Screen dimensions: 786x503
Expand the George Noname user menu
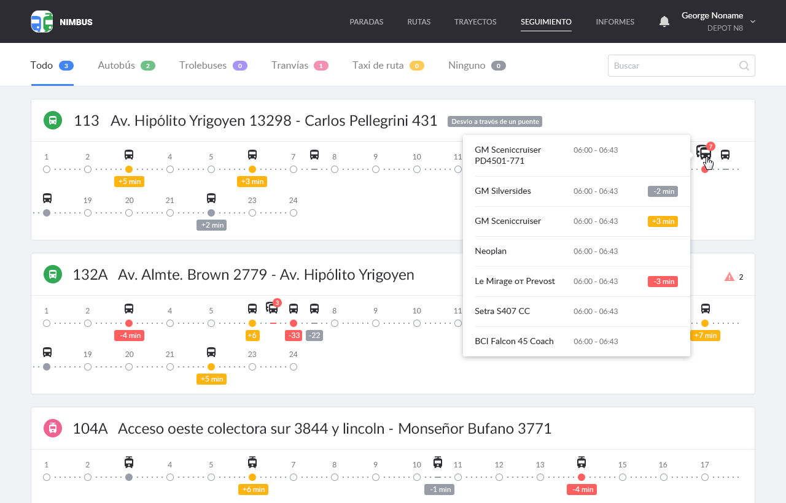(x=752, y=21)
